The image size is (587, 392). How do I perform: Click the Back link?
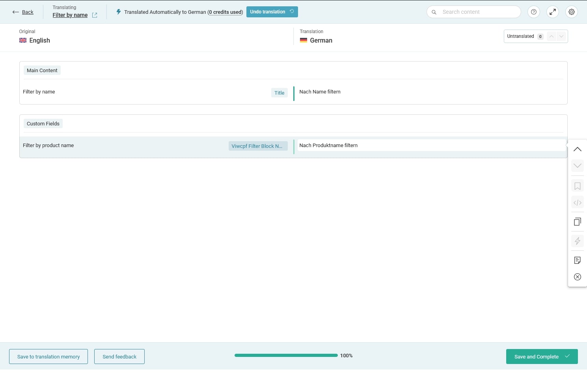tap(23, 12)
